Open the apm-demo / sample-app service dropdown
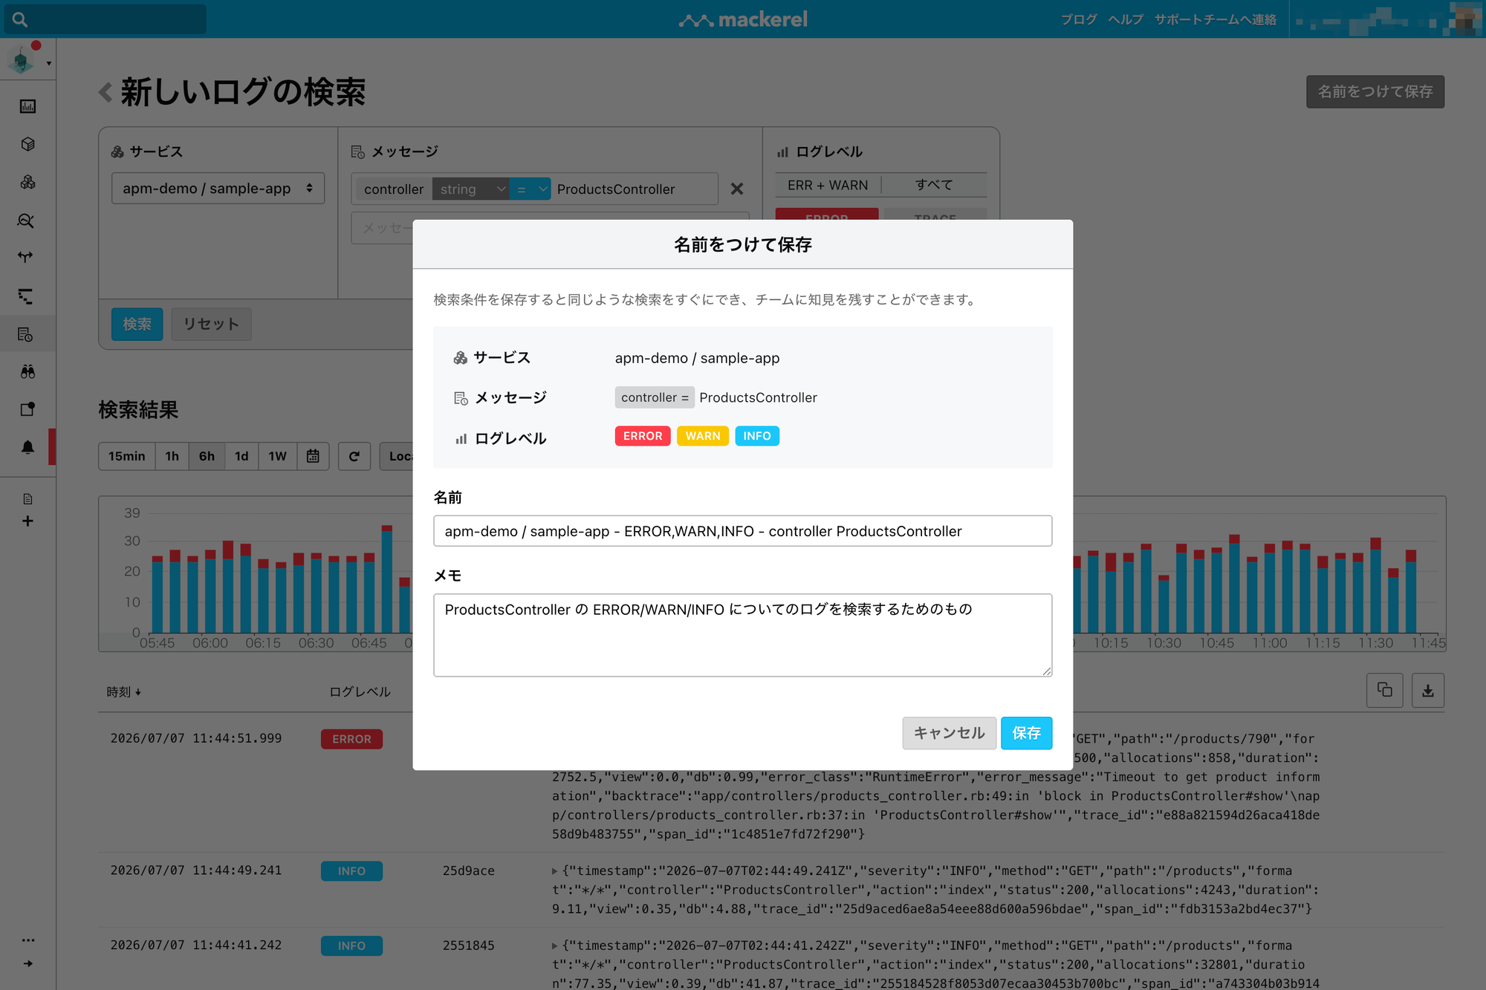This screenshot has width=1486, height=990. pyautogui.click(x=218, y=189)
